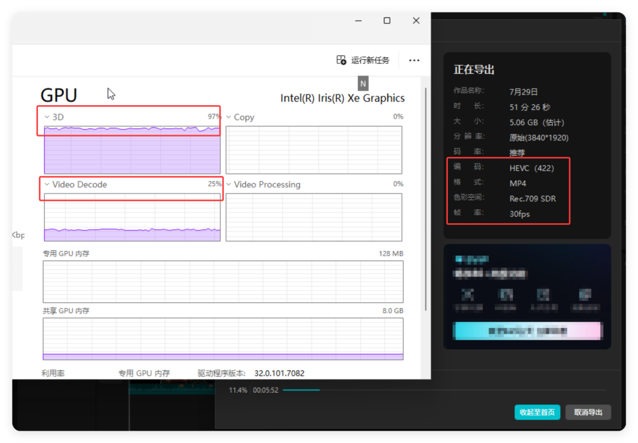Click the run new task icon

point(341,60)
